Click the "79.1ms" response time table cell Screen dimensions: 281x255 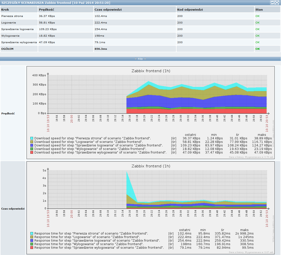point(100,42)
